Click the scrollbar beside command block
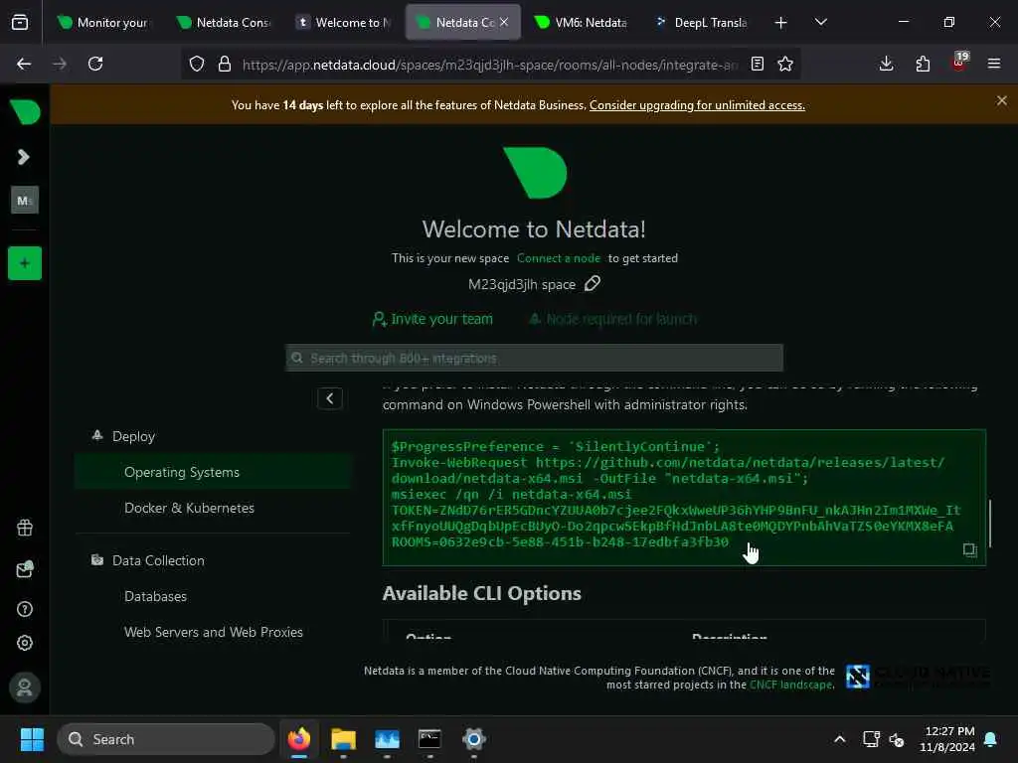This screenshot has height=763, width=1018. (x=989, y=523)
